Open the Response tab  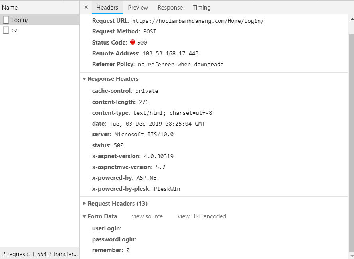(170, 7)
